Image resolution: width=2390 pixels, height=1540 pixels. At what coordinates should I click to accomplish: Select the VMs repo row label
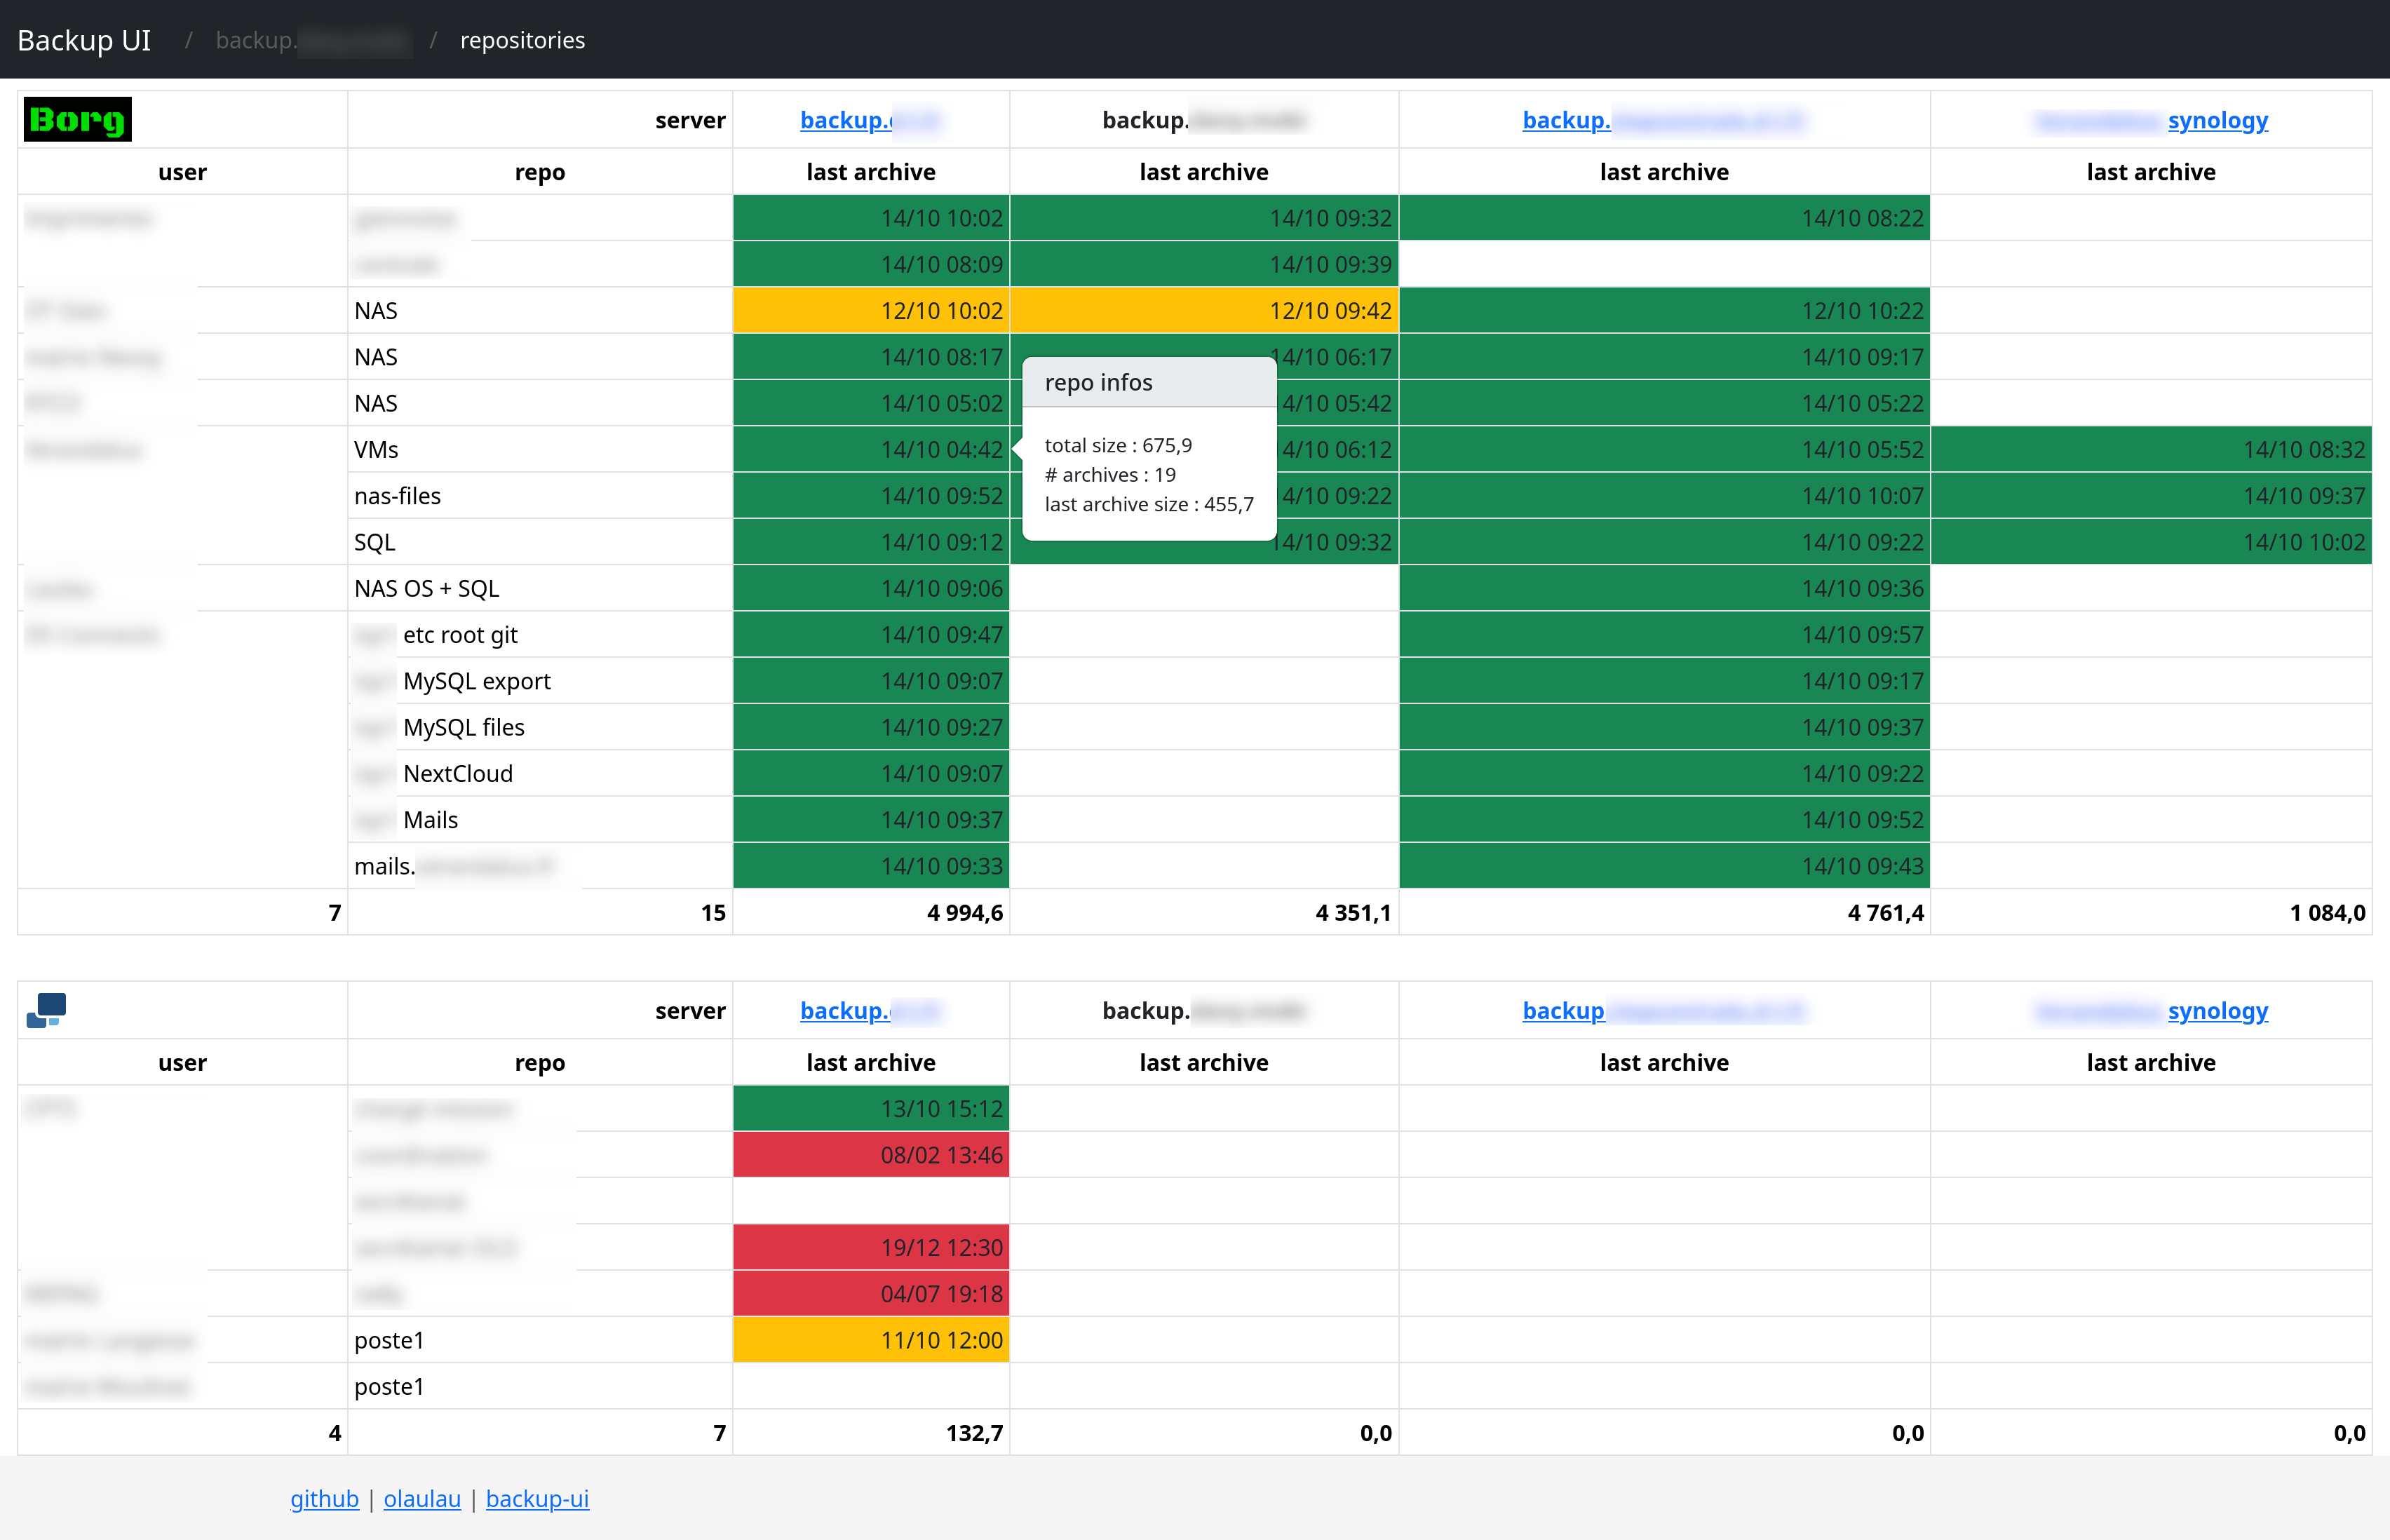pyautogui.click(x=376, y=450)
